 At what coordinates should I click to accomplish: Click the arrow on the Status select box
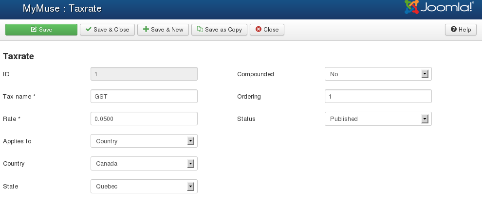tap(425, 119)
